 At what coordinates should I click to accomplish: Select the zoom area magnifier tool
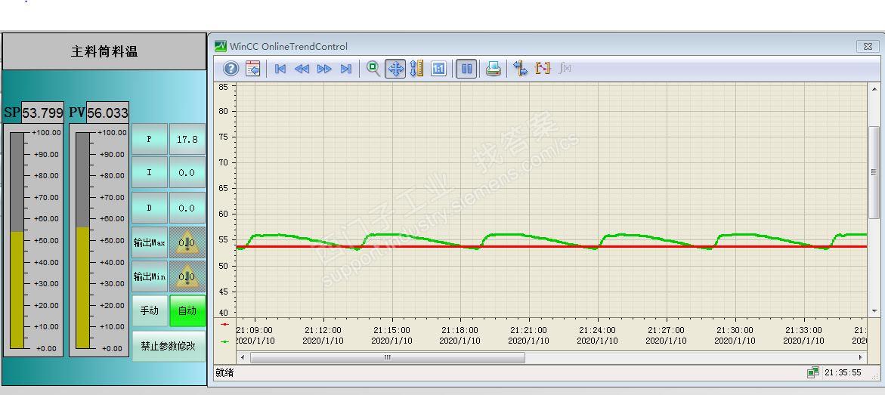point(373,69)
